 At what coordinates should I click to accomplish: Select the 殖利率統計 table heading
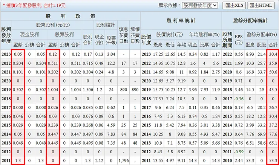click(181, 21)
